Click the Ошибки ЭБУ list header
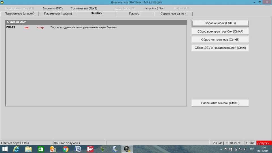This screenshot has width=272, height=153. pyautogui.click(x=96, y=22)
